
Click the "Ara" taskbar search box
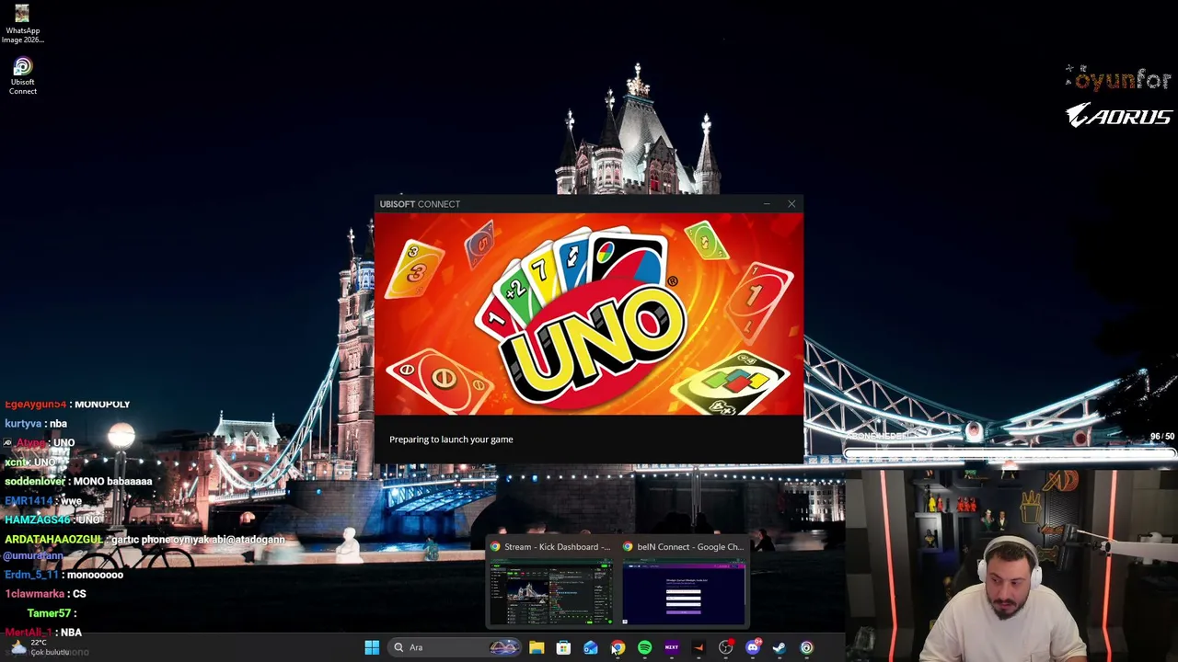tap(455, 647)
